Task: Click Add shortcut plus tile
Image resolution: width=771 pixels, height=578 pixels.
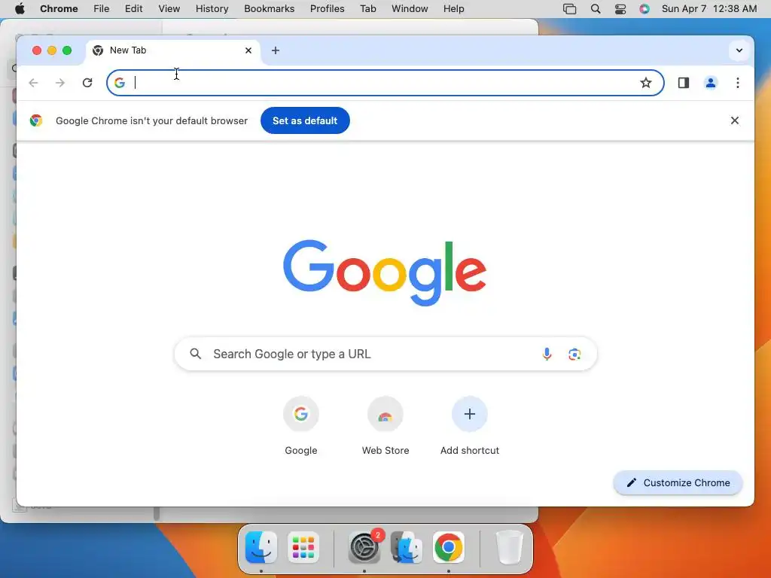Action: point(470,426)
